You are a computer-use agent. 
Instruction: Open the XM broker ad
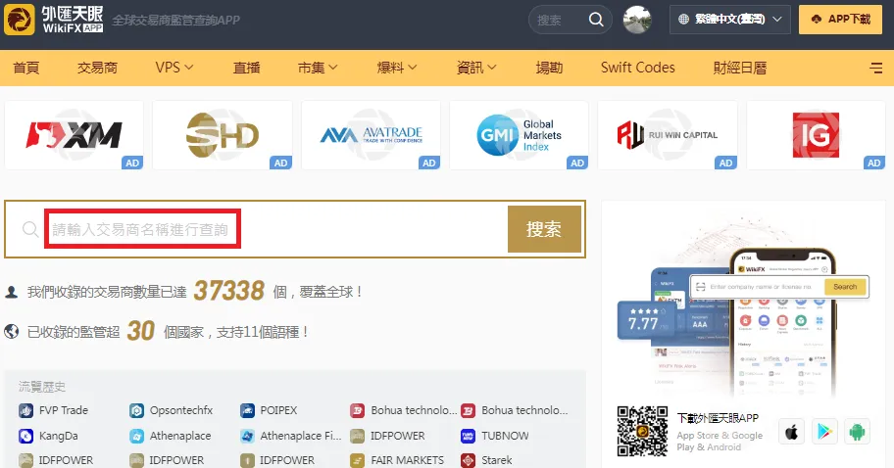pyautogui.click(x=74, y=135)
